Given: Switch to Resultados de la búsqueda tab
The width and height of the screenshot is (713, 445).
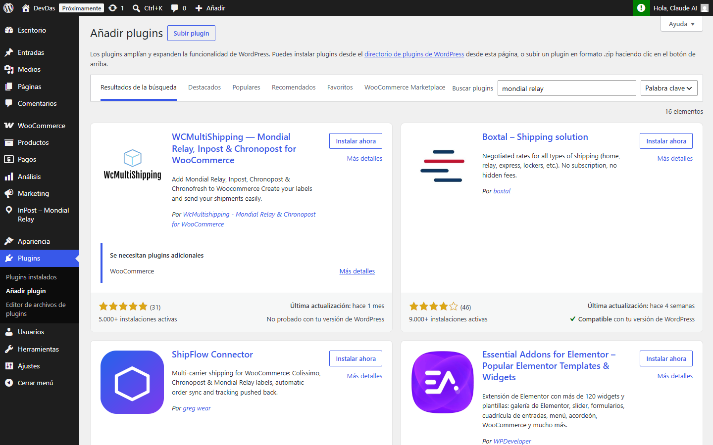Looking at the screenshot, I should point(139,88).
